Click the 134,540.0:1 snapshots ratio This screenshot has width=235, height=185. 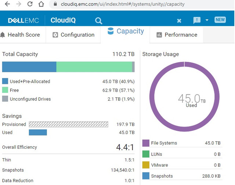click(122, 170)
